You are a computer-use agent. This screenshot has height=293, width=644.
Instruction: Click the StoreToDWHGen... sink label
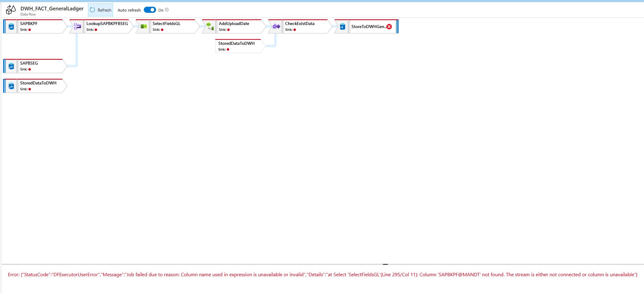pyautogui.click(x=369, y=27)
